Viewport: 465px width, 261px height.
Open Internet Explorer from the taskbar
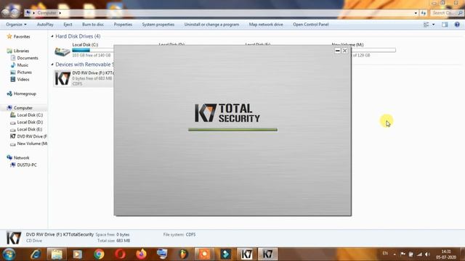[x=36, y=254]
